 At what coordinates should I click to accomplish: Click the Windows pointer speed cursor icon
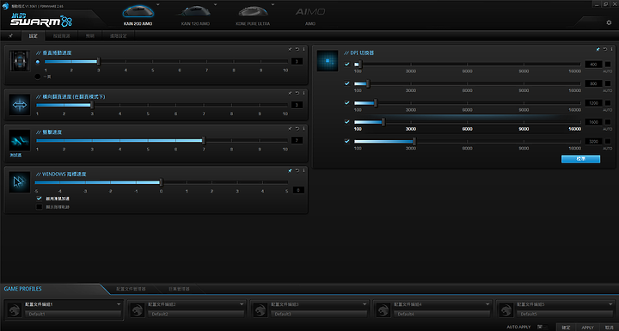coord(19,182)
